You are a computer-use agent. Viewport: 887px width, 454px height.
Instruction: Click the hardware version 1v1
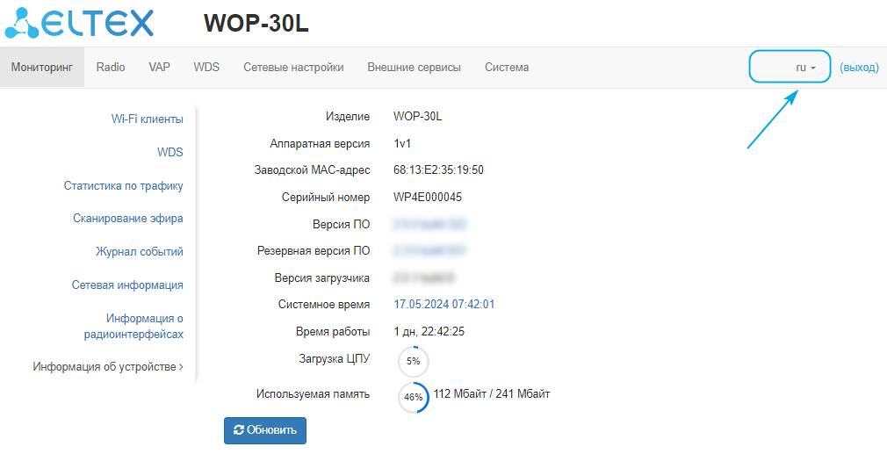402,144
